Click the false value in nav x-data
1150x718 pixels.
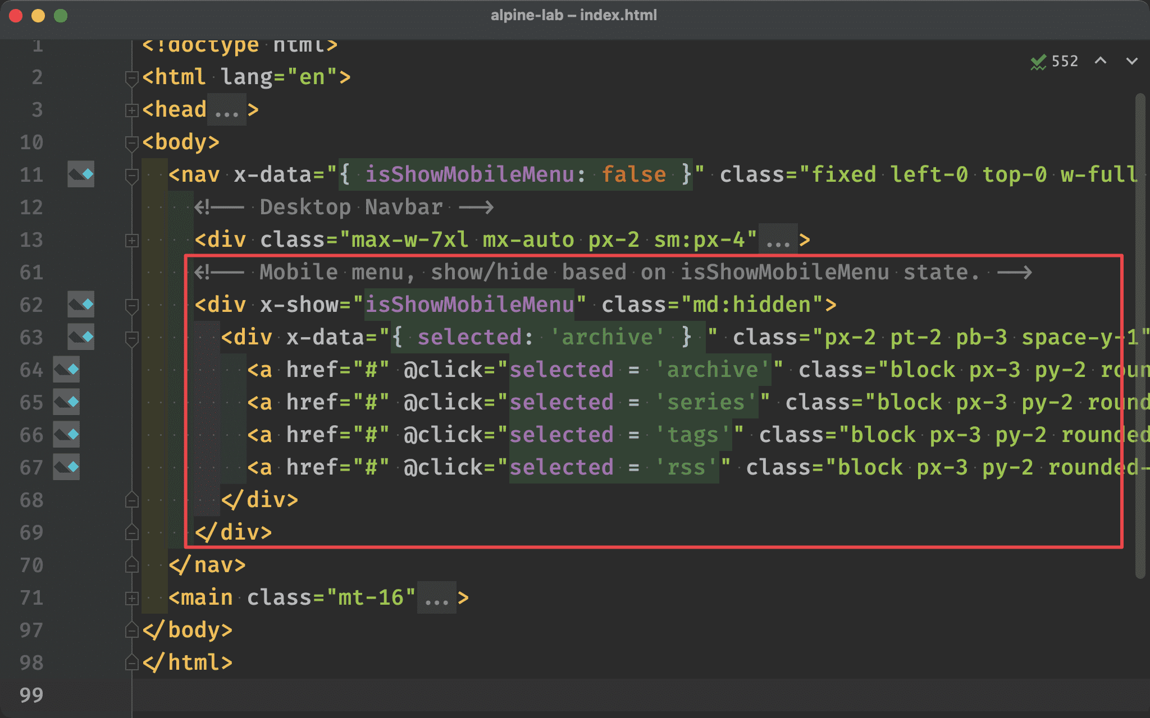(633, 174)
